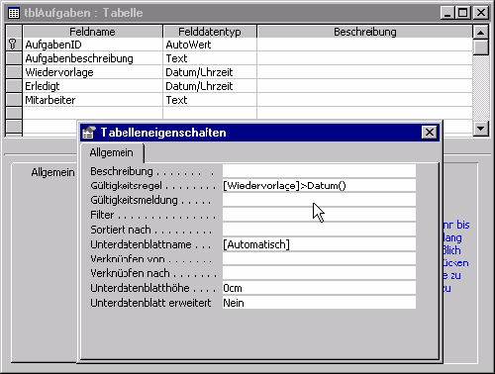Click the Verknüpfen nach property field
495x374 pixels.
click(319, 273)
